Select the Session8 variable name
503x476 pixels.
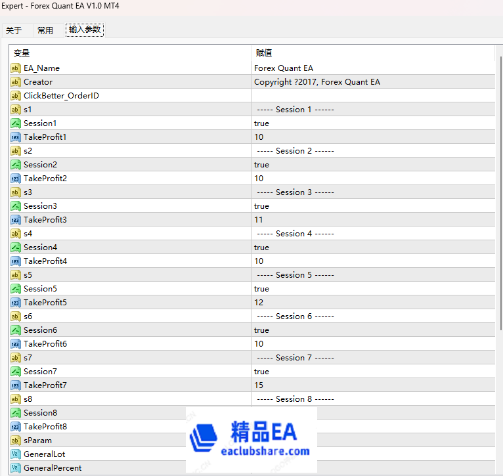pos(41,413)
